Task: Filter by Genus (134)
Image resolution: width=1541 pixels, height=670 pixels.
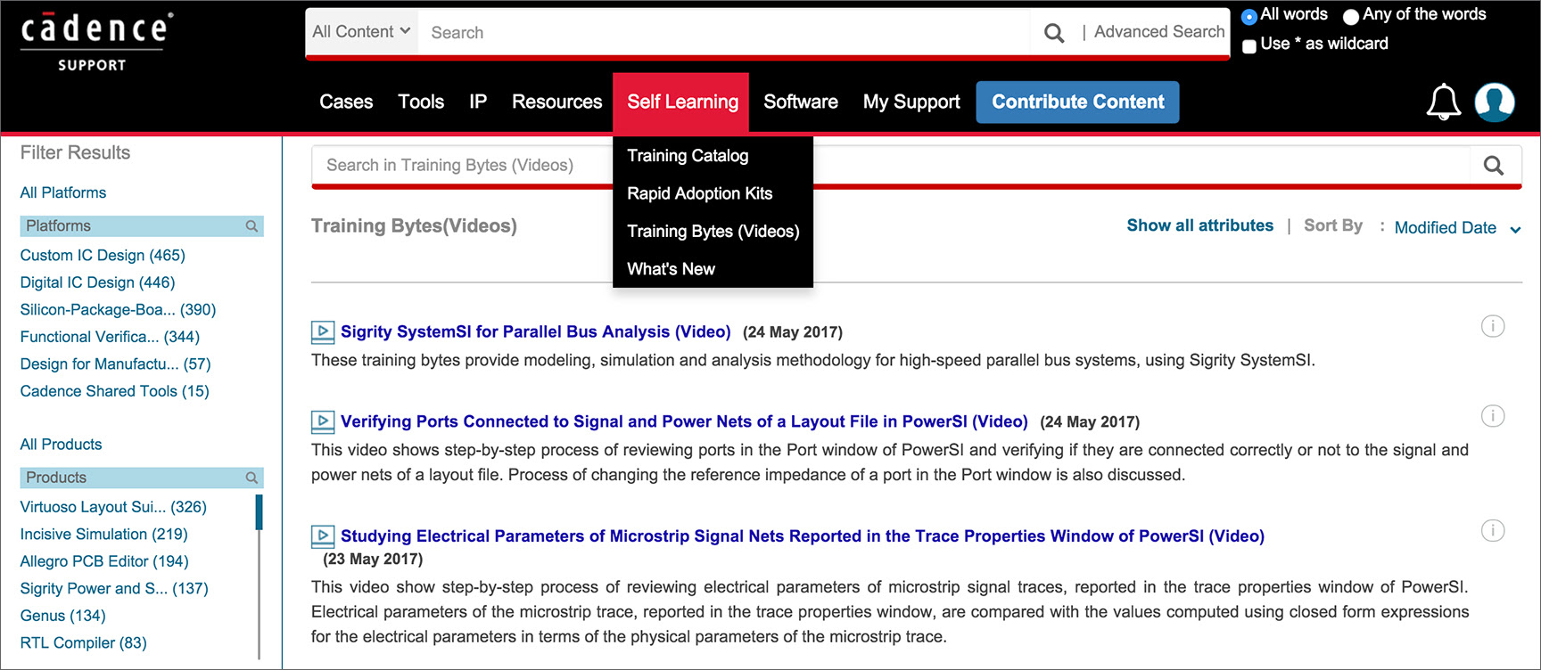Action: [62, 616]
